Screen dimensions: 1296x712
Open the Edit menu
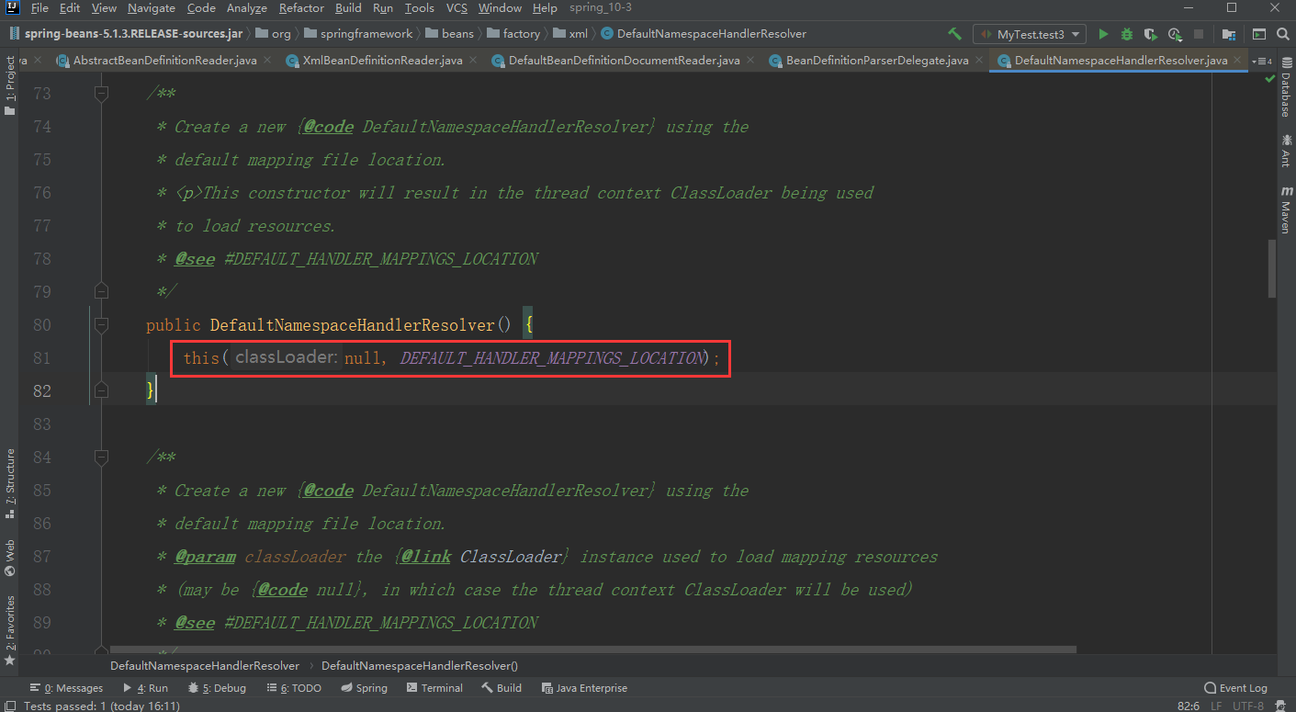(69, 8)
